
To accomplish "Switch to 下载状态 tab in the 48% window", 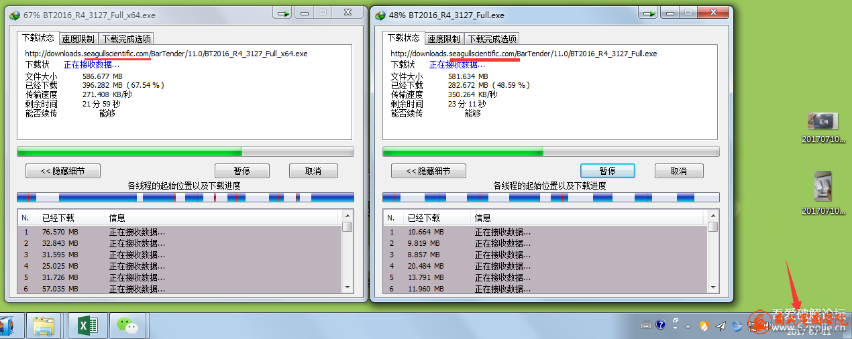I will [x=404, y=38].
